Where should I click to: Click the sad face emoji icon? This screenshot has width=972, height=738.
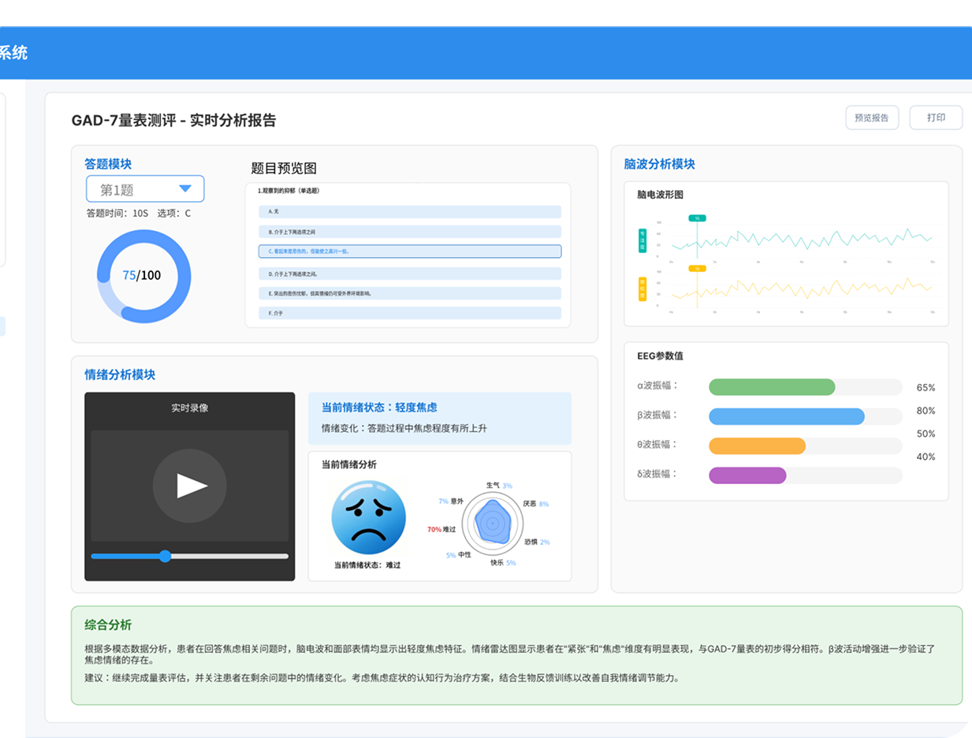pyautogui.click(x=369, y=518)
